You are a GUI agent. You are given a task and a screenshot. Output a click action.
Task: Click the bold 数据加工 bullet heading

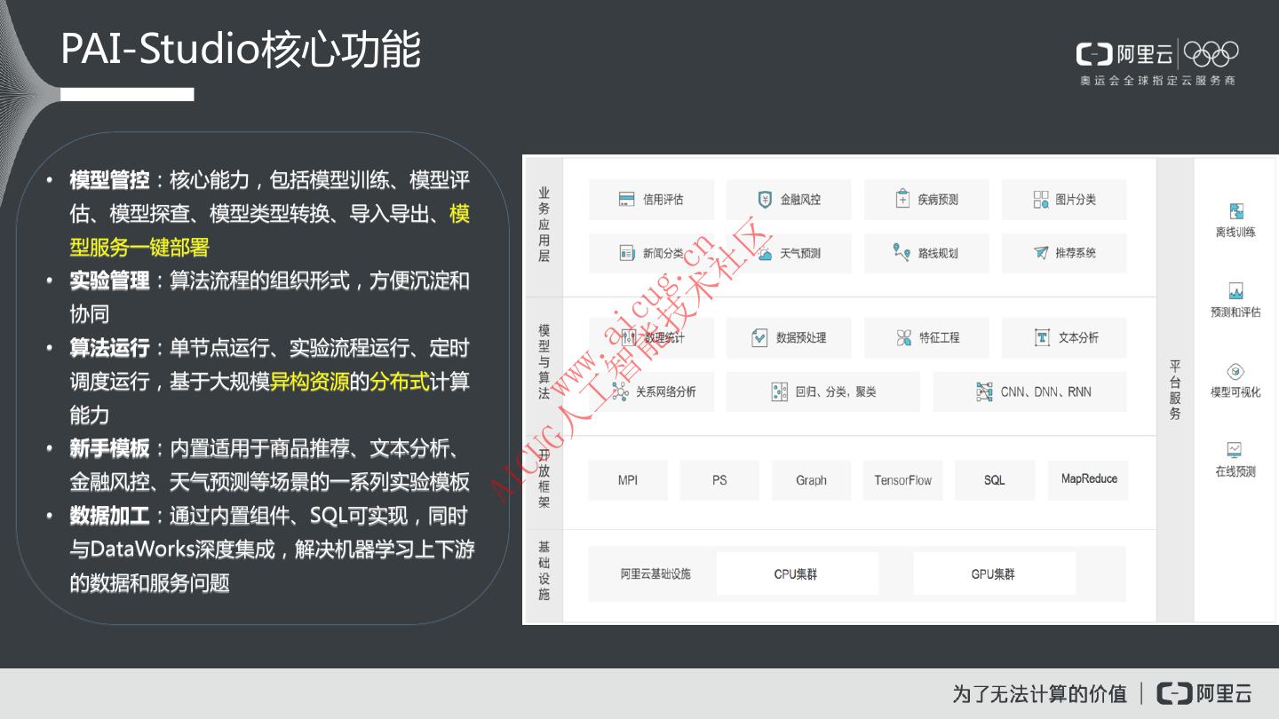(109, 516)
